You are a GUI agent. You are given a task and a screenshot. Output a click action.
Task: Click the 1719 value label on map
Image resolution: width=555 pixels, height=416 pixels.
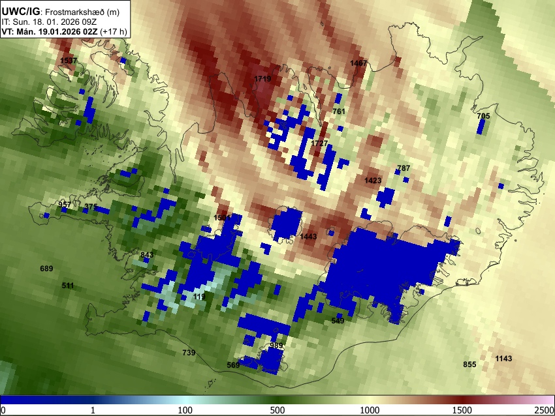[x=262, y=79]
